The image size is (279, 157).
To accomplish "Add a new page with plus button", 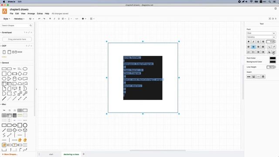I will pos(84,154).
